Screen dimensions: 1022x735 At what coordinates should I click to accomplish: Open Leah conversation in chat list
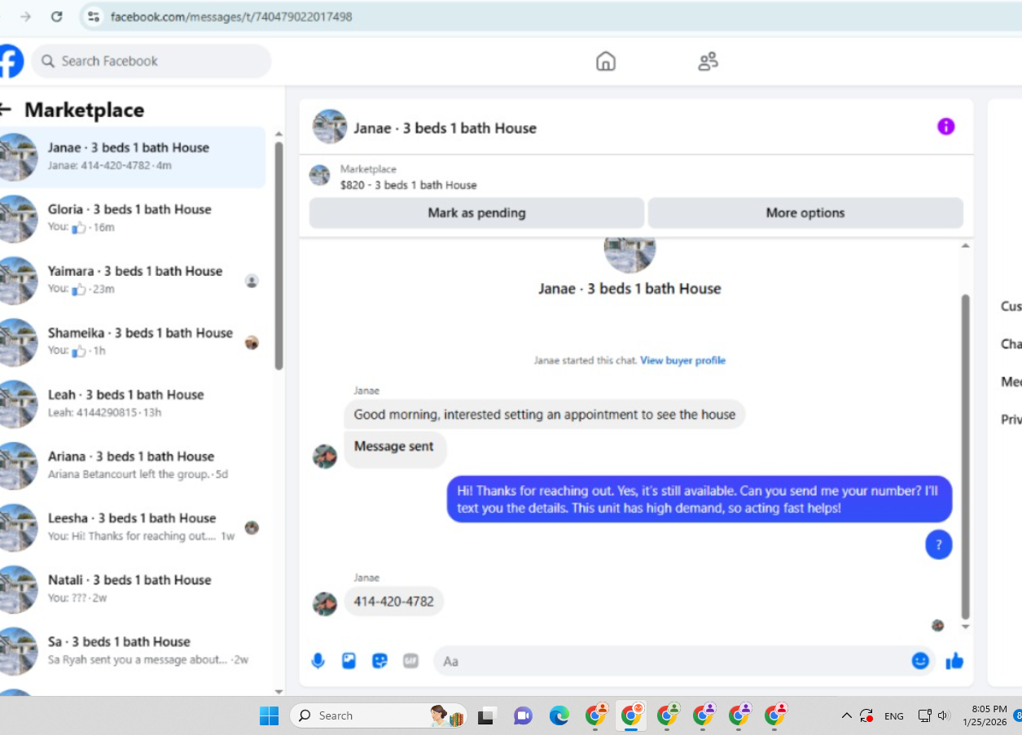[x=133, y=404]
